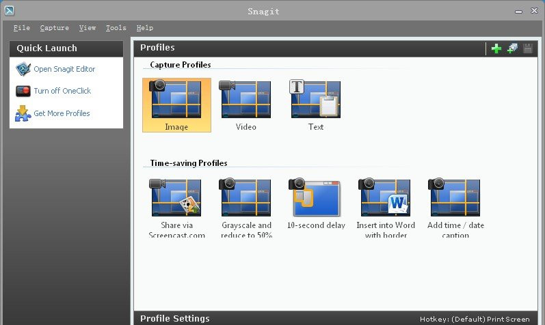
Task: Select the Text capture profile
Action: 316,105
